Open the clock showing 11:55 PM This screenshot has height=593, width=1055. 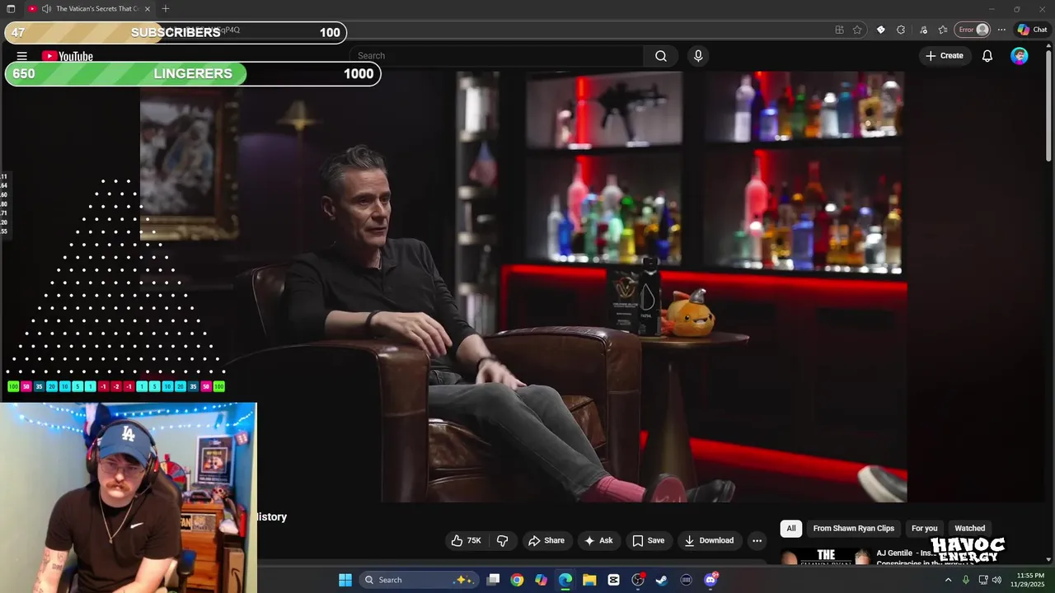coord(1030,580)
